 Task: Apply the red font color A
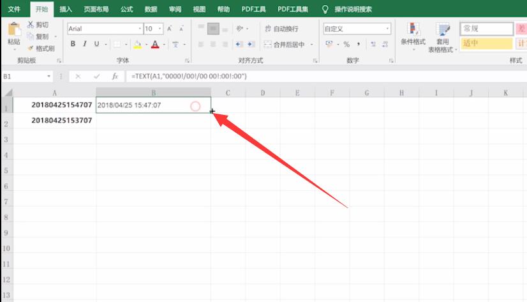point(155,44)
